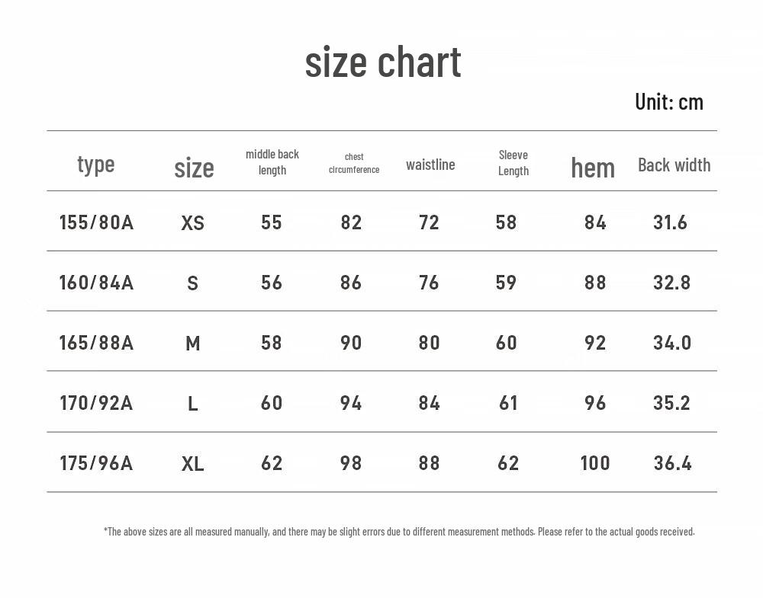Select the XS size cell
Screen dimensions: 763x598
coord(193,222)
